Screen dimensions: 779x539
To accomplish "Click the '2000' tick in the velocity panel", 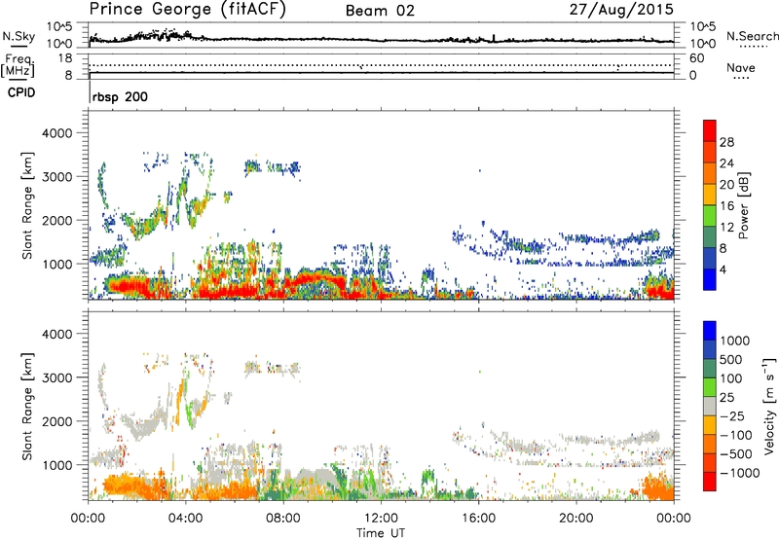I will [x=56, y=421].
